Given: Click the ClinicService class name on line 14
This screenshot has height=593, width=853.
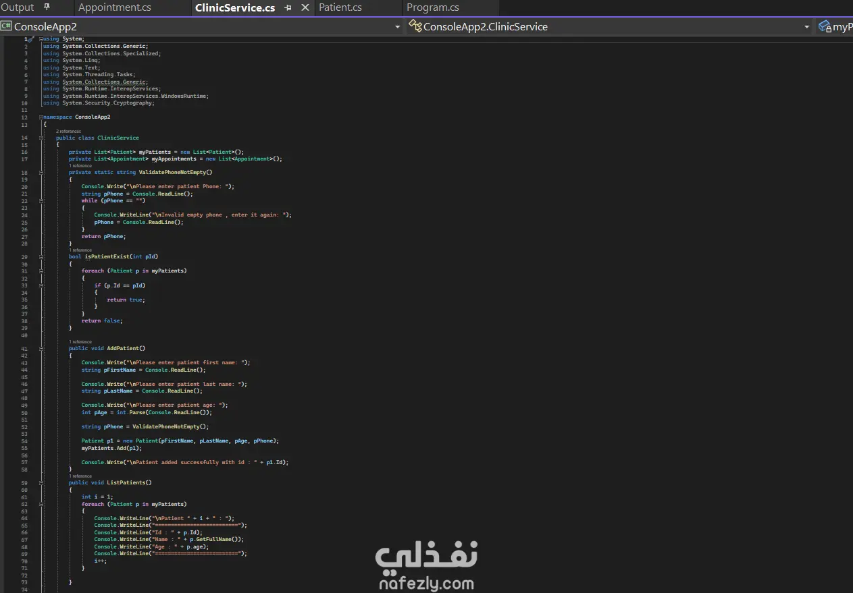Looking at the screenshot, I should (118, 138).
